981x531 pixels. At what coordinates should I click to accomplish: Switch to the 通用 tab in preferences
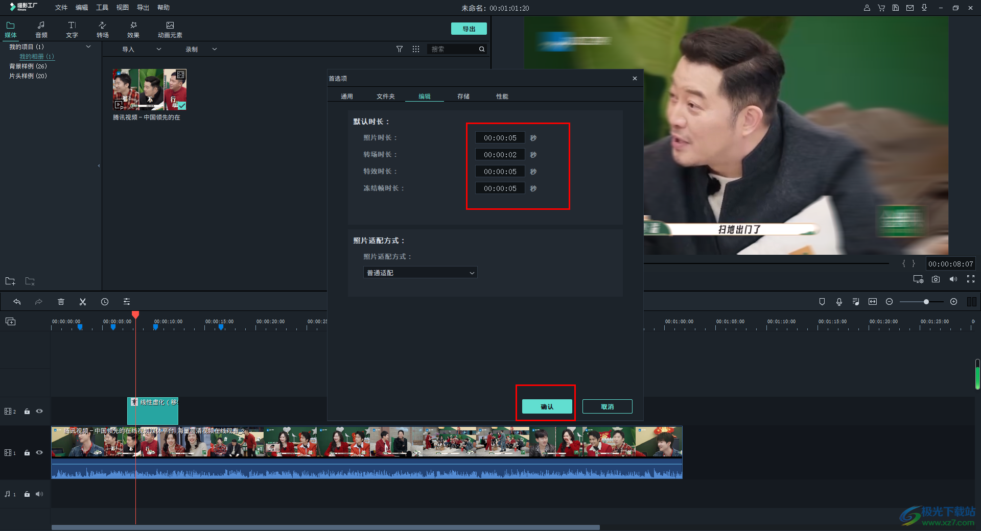[347, 96]
